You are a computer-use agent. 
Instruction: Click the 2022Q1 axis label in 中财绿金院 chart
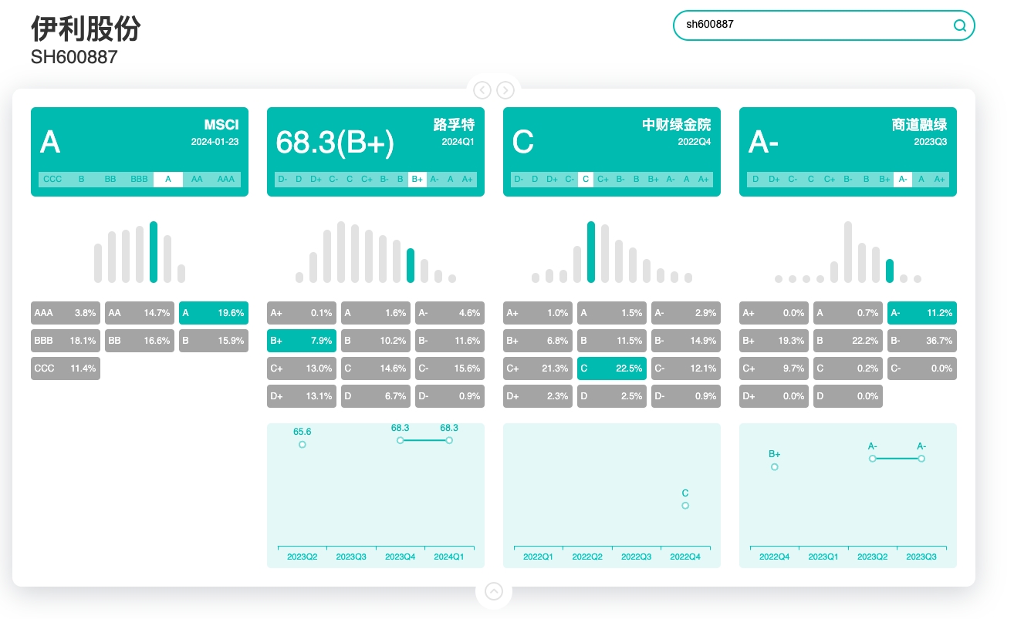tap(539, 557)
